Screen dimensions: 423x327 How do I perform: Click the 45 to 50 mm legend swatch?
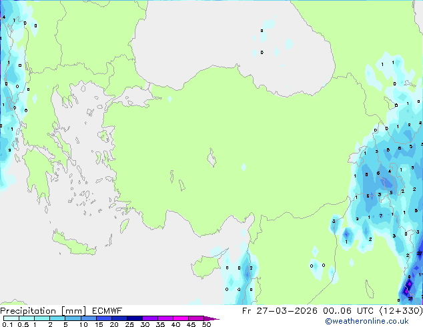point(196,318)
